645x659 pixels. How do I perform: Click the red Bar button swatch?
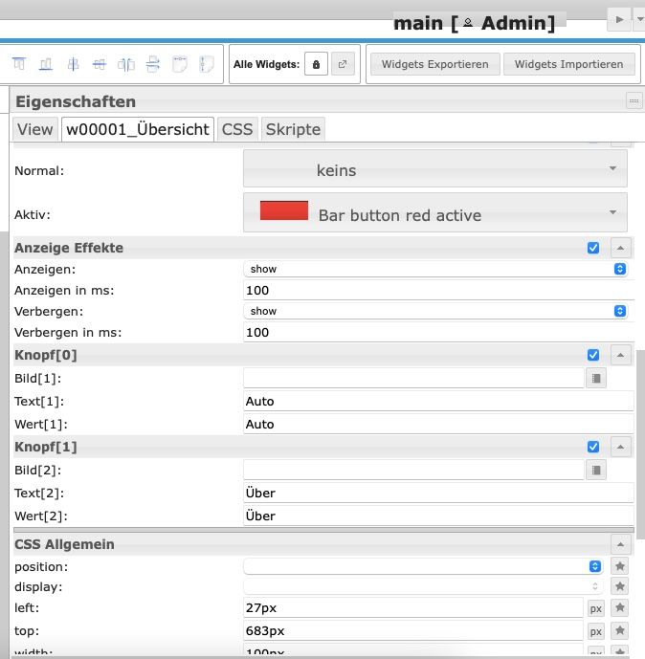click(284, 210)
